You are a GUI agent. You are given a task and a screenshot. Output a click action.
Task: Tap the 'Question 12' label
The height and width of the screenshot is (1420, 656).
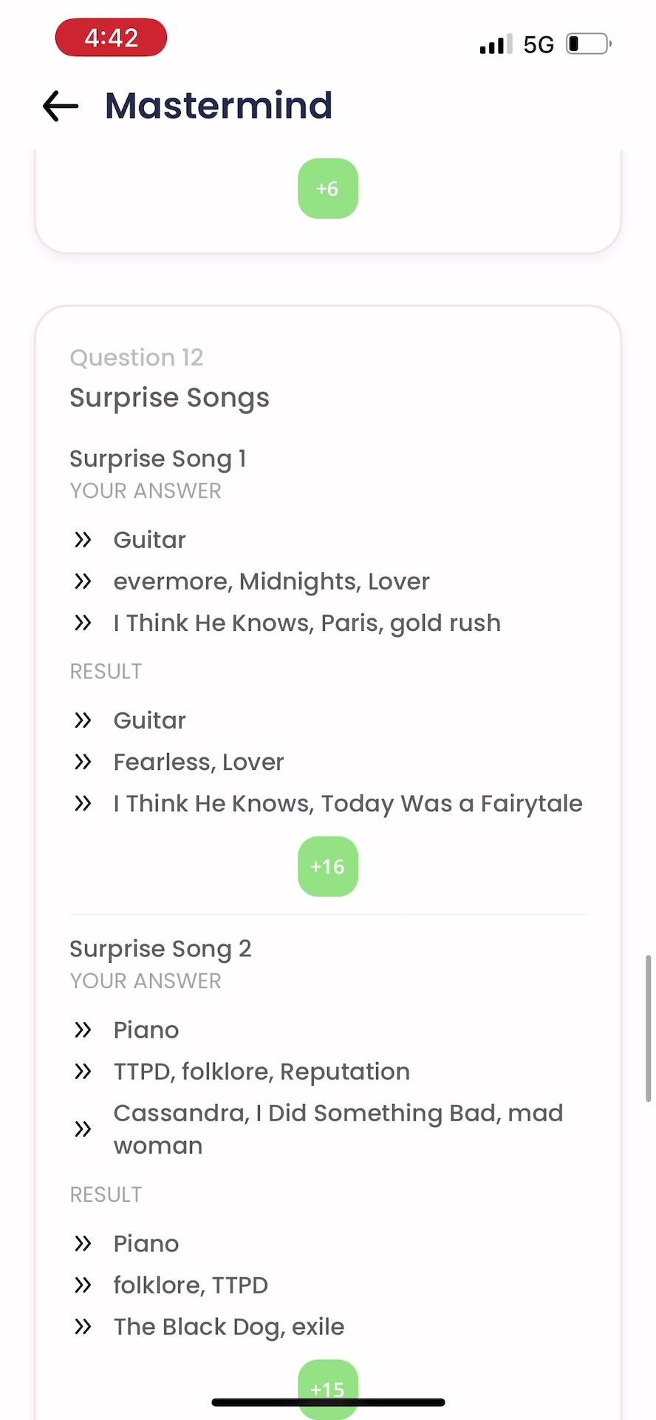click(137, 358)
